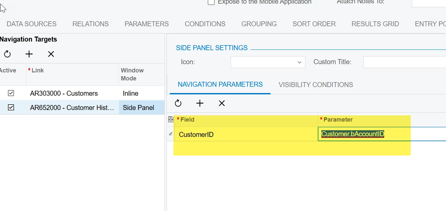The image size is (446, 211).
Task: Add a new navigation parameter row
Action: 200,103
